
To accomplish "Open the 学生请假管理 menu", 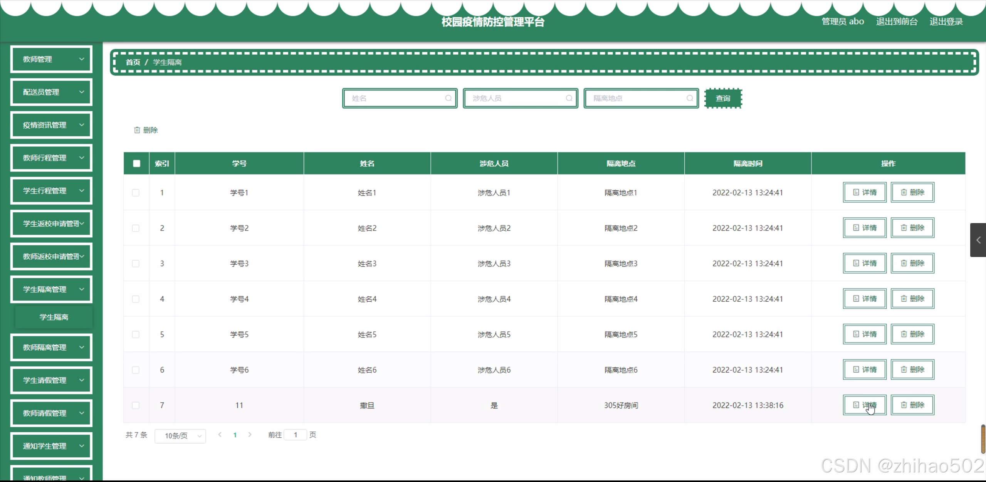I will coord(51,380).
